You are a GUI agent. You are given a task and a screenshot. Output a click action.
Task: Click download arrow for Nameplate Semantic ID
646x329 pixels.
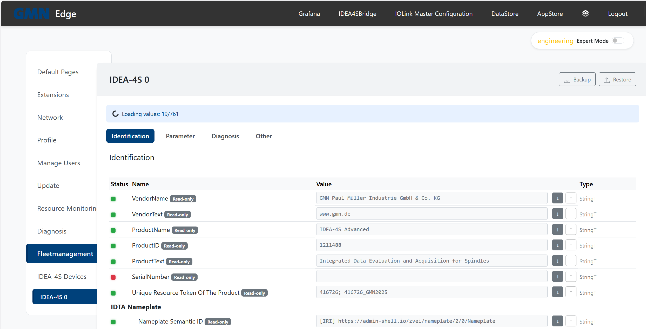557,321
